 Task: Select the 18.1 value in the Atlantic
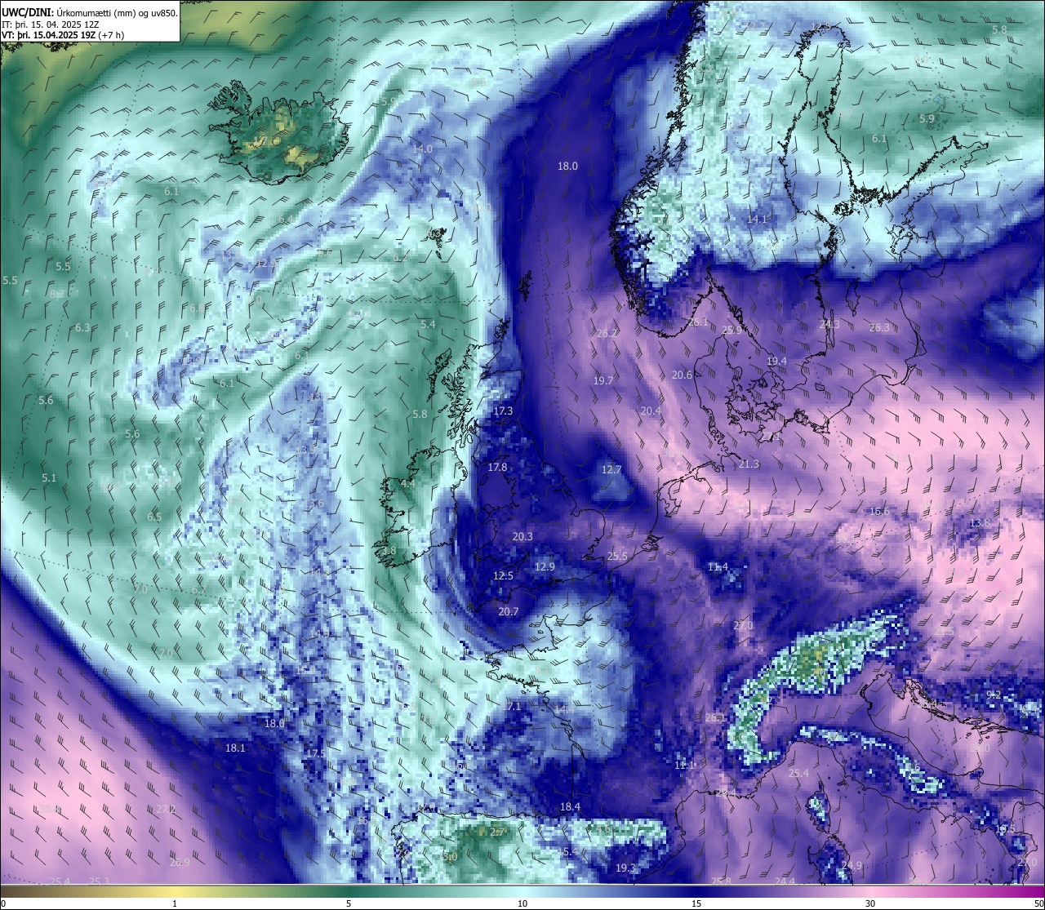point(235,748)
